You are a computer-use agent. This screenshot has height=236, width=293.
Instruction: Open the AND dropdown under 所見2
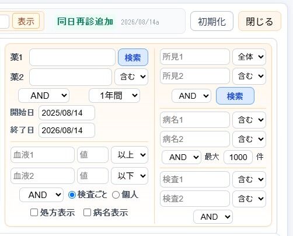[x=191, y=96]
